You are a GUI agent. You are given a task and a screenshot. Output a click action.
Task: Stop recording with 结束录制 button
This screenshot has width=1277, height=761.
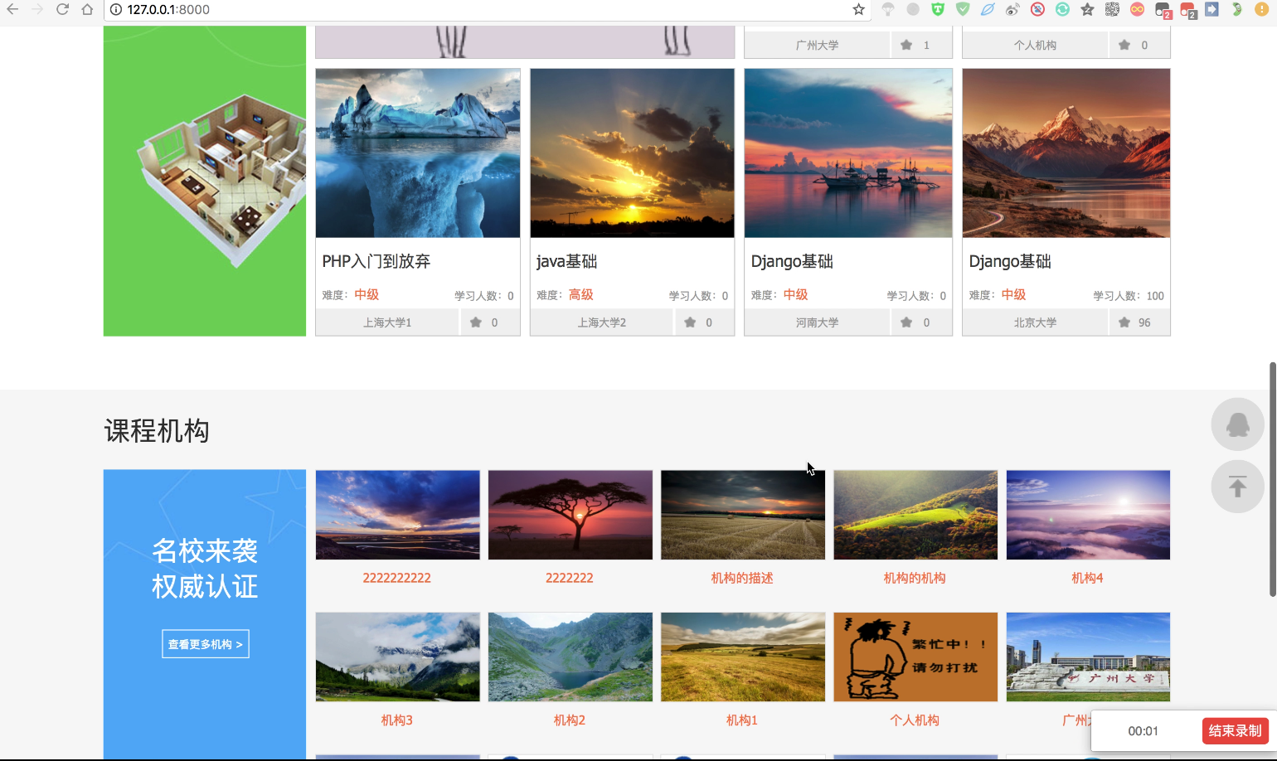click(1235, 731)
